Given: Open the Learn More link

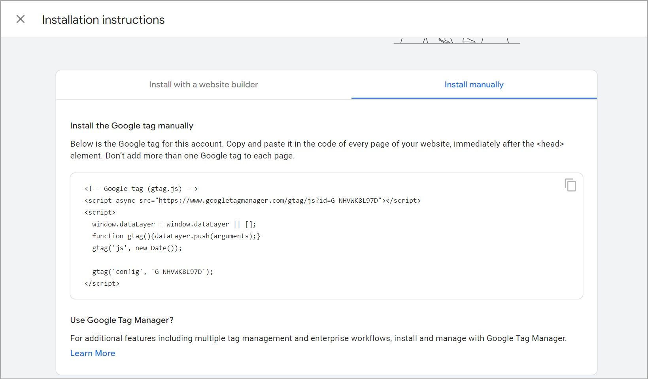Looking at the screenshot, I should click(x=93, y=353).
